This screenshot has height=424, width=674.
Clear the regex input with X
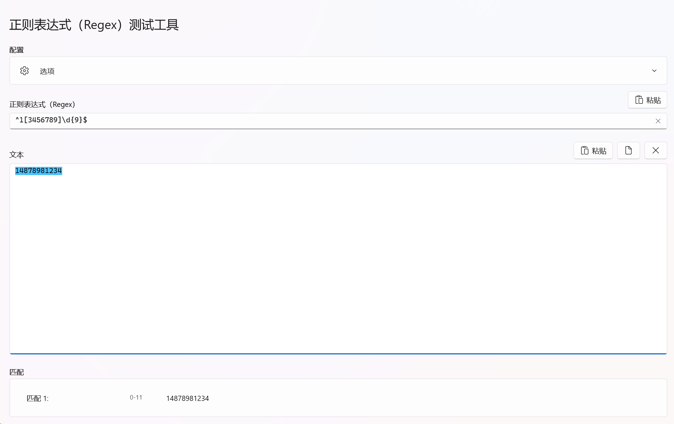(x=658, y=121)
